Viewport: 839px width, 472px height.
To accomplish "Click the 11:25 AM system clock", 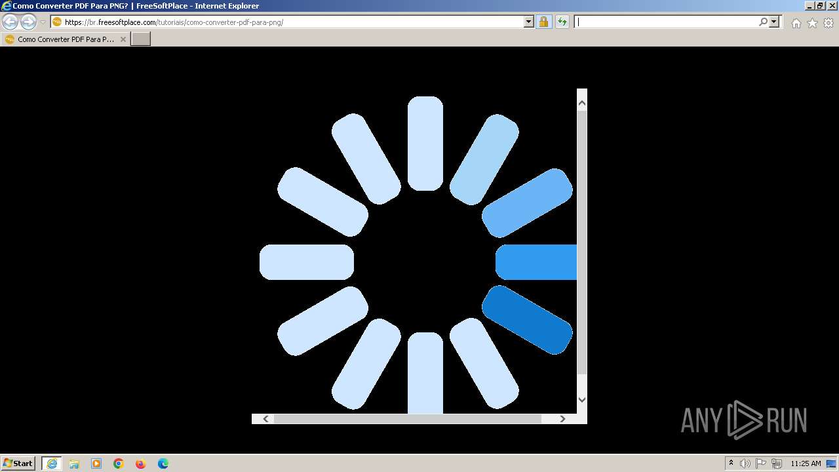I will pyautogui.click(x=806, y=463).
